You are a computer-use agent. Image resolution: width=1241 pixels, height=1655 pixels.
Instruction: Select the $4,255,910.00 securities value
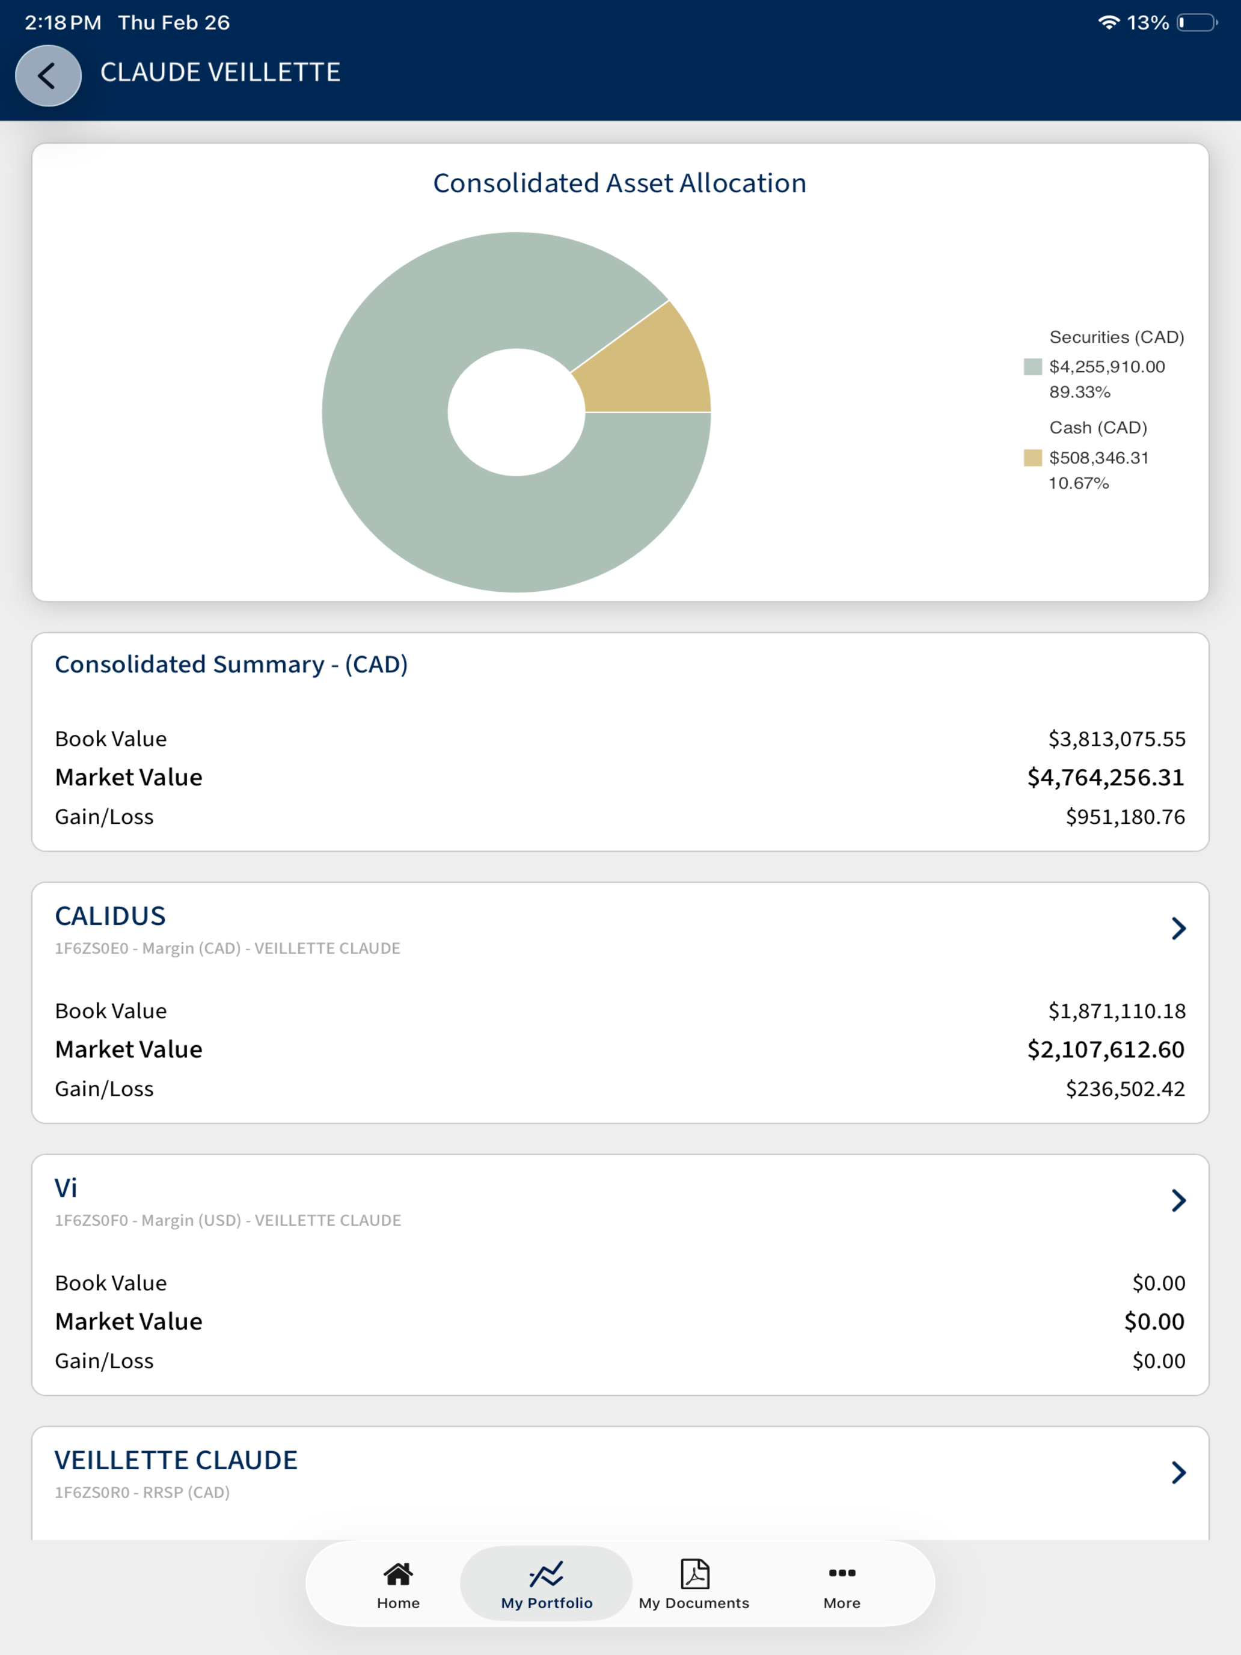point(1107,367)
